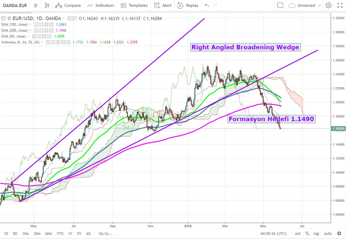Click the Go to... date button
The width and height of the screenshot is (346, 239).
point(105,233)
